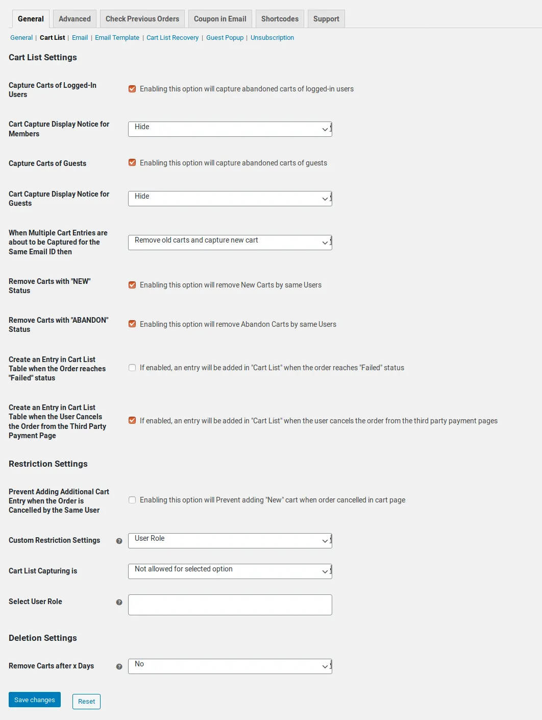This screenshot has width=542, height=720.
Task: Expand Remove Carts after x Days dropdown
Action: 230,666
